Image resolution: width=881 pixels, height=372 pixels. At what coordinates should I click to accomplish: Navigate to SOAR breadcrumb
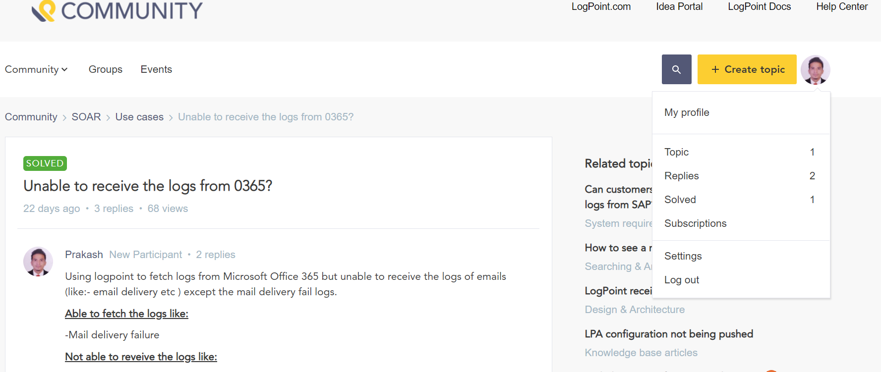86,117
